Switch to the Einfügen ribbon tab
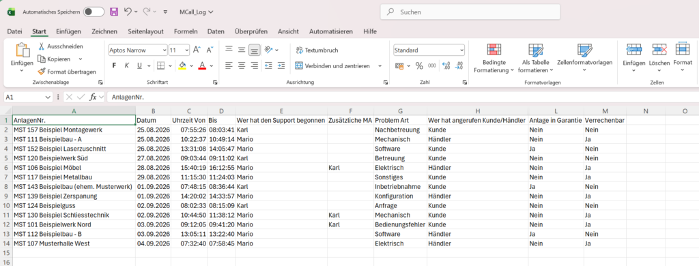 coord(69,31)
